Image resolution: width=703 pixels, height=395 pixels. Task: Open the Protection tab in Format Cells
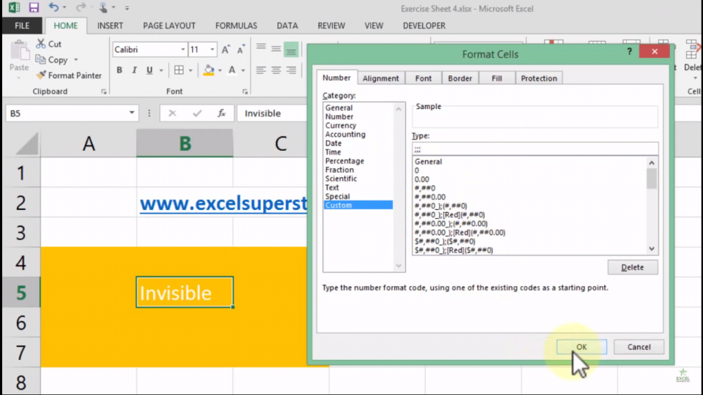(x=539, y=78)
